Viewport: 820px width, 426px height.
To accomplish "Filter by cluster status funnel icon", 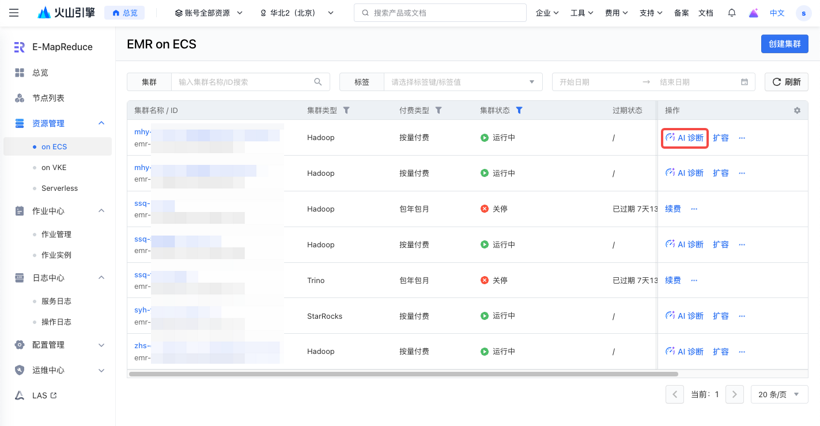I will (x=519, y=110).
